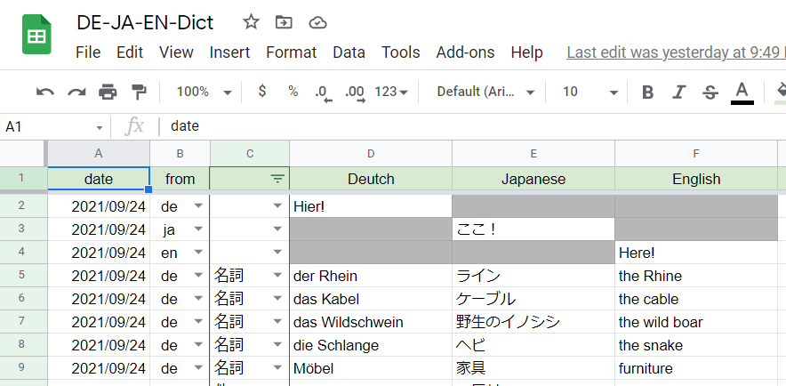786x386 pixels.
Task: Check the cloud save status icon
Action: (317, 22)
